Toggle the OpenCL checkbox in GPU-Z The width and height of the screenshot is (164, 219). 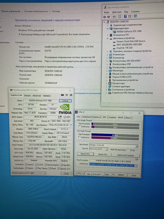point(26,165)
